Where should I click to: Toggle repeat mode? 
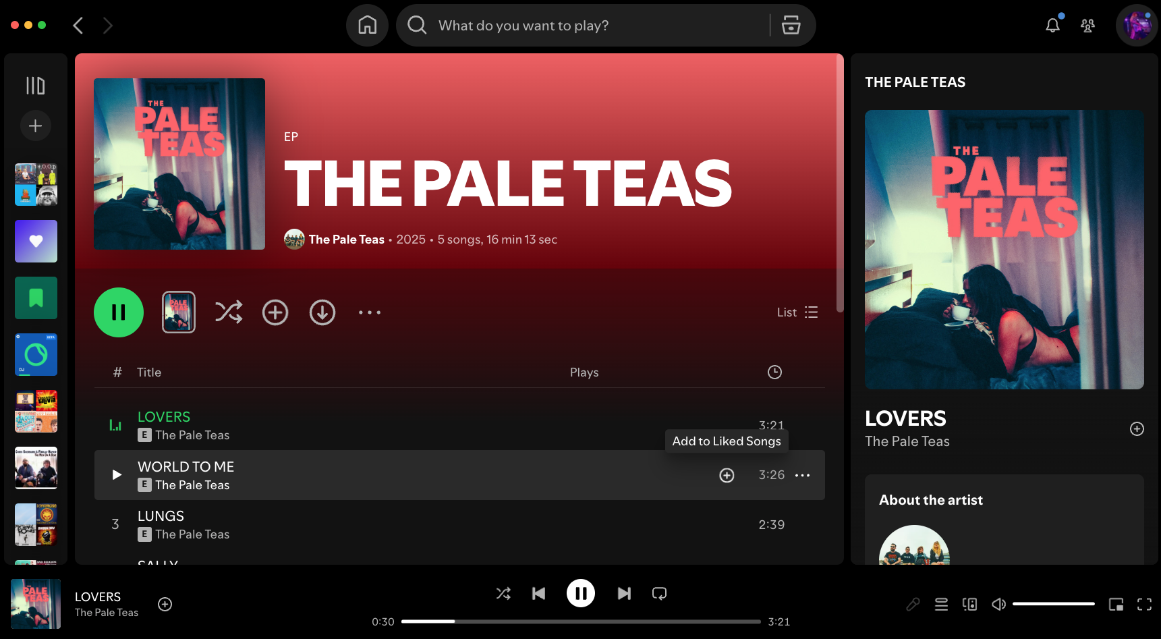coord(659,594)
